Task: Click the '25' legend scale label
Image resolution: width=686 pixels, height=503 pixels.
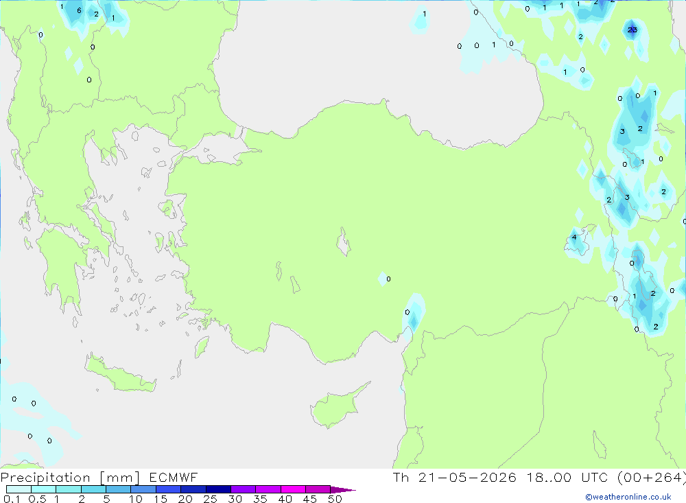Action: coord(210,499)
